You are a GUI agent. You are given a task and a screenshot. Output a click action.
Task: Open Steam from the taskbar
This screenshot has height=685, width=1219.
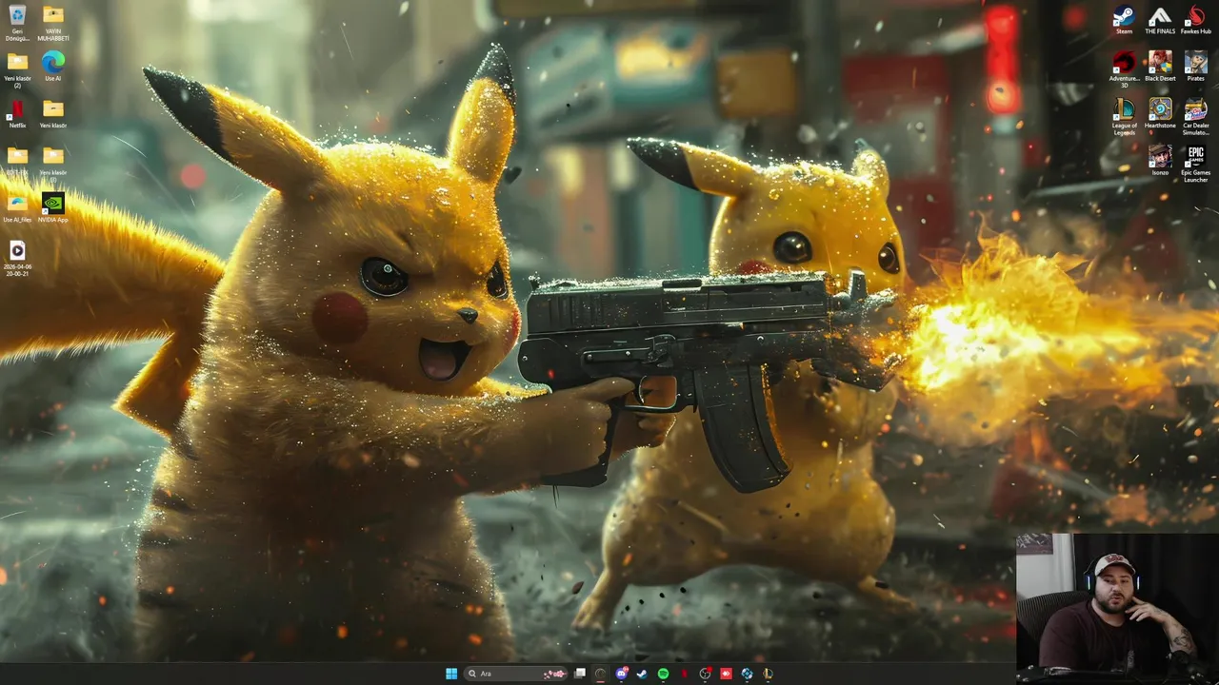click(x=642, y=674)
